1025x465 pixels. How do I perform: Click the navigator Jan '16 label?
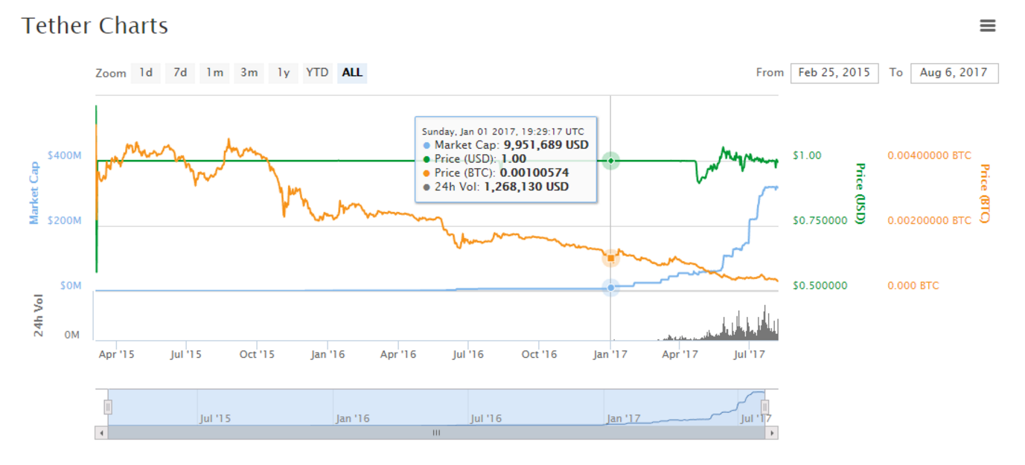click(x=352, y=418)
